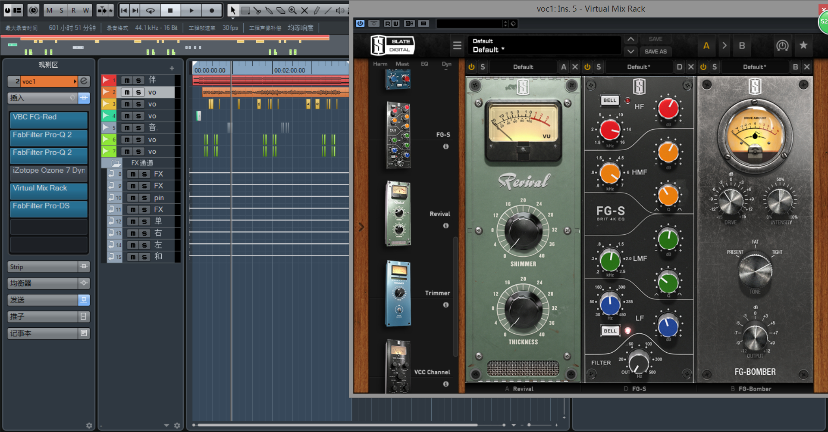The image size is (828, 432).
Task: Go to next marker in transport
Action: tap(135, 10)
